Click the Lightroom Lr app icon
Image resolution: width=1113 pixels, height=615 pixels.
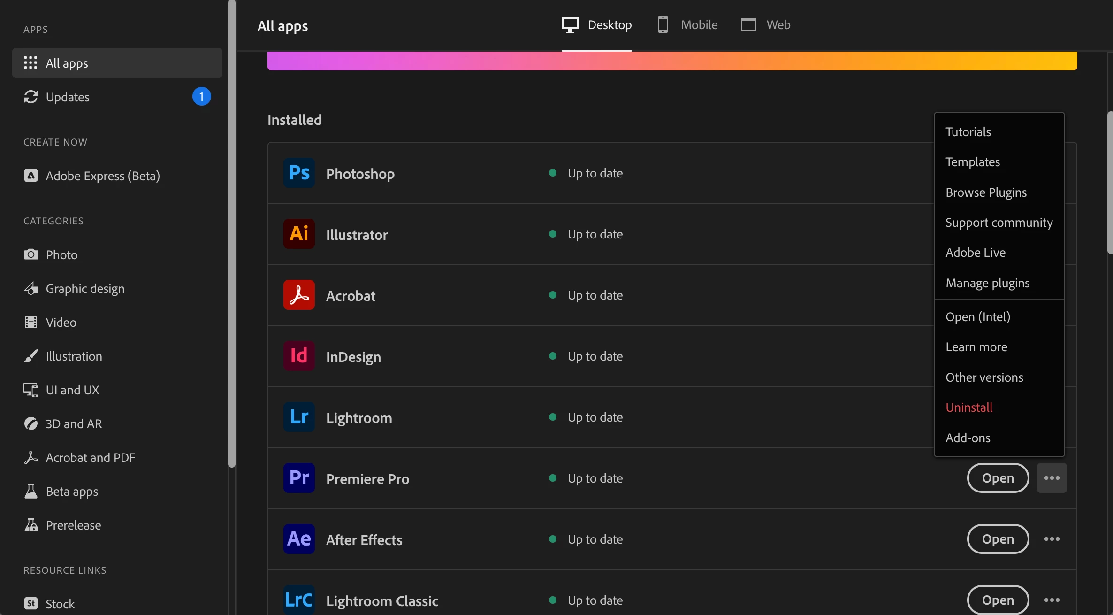coord(299,417)
